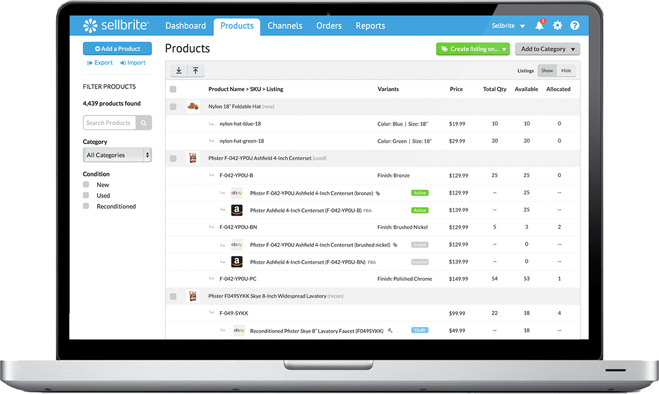Click into the Search Products field
The image size is (659, 394).
coord(109,123)
